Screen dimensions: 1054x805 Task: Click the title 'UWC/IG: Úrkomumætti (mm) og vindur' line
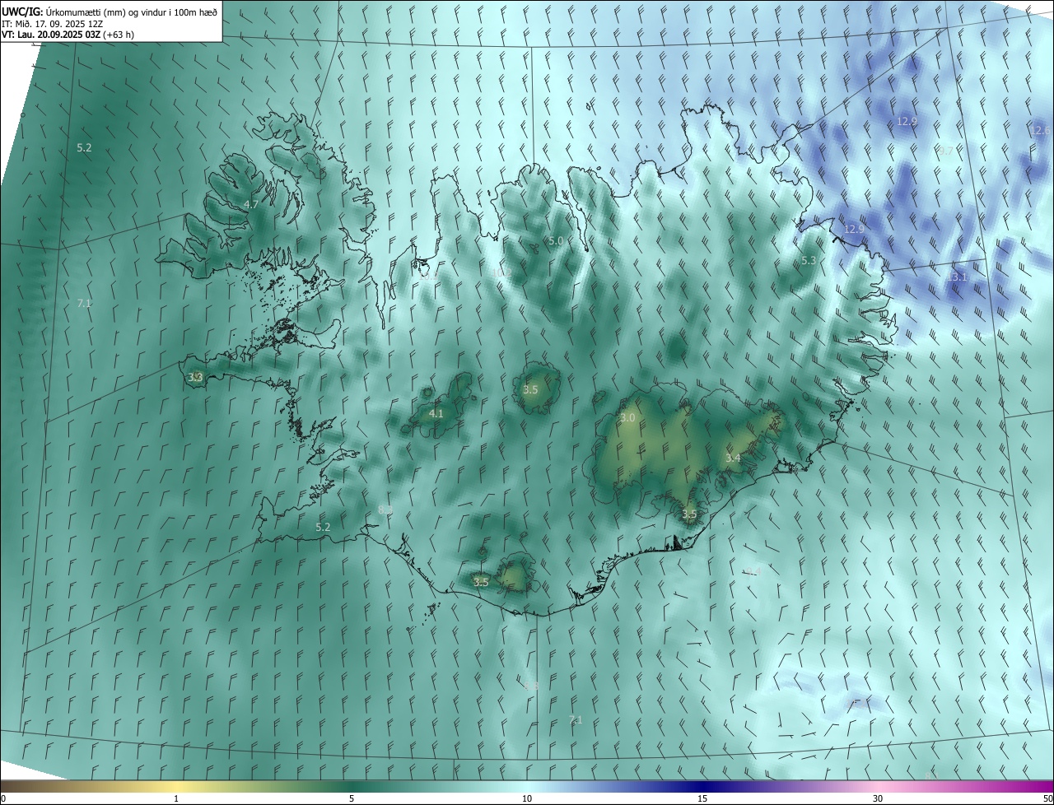click(109, 12)
